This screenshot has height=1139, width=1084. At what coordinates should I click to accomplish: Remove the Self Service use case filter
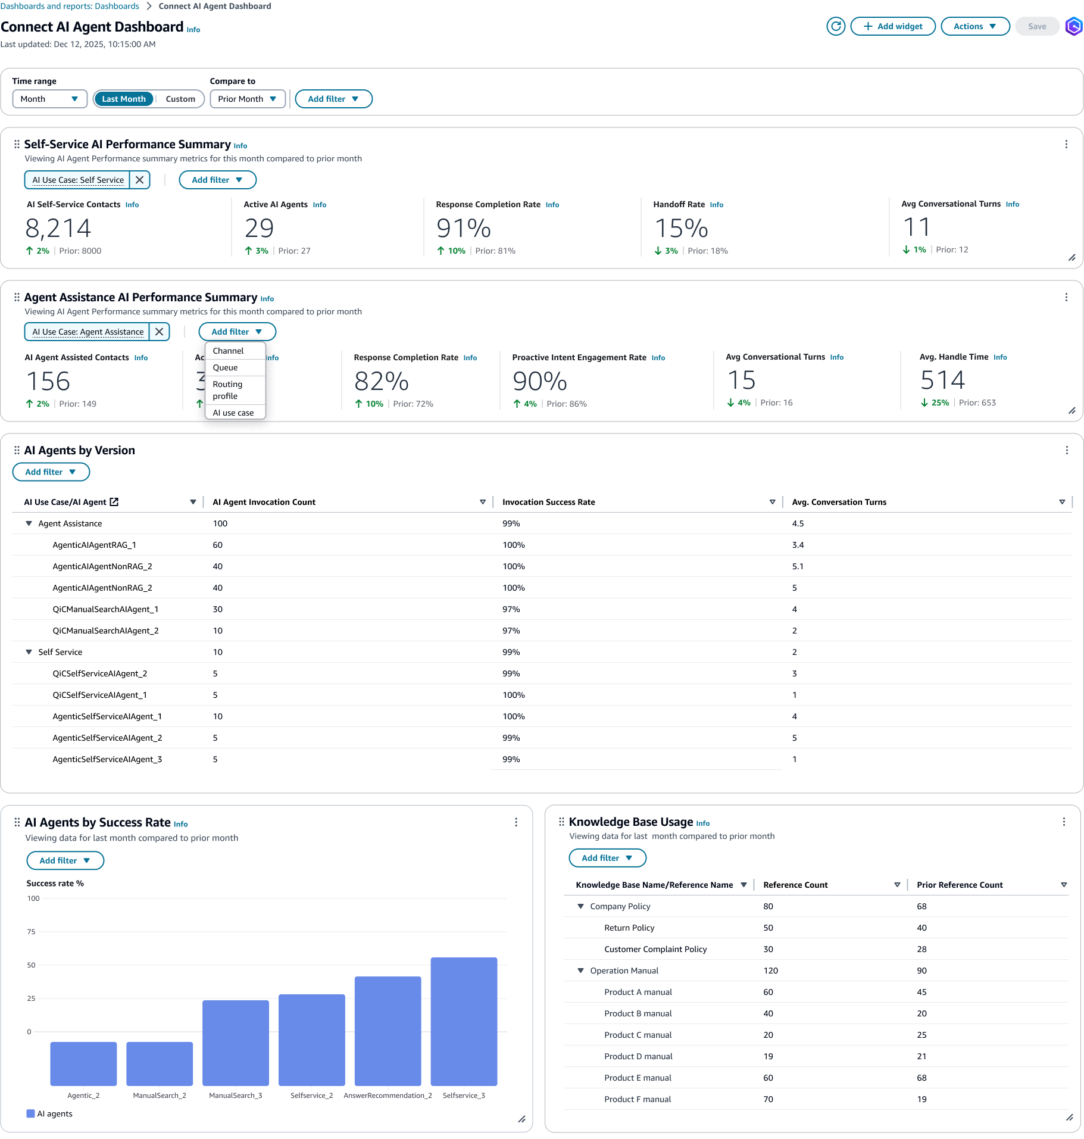click(140, 180)
